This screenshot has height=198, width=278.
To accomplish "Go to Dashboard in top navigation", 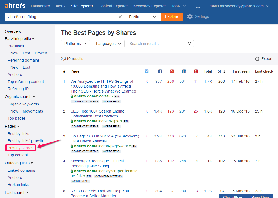I will (41, 6).
